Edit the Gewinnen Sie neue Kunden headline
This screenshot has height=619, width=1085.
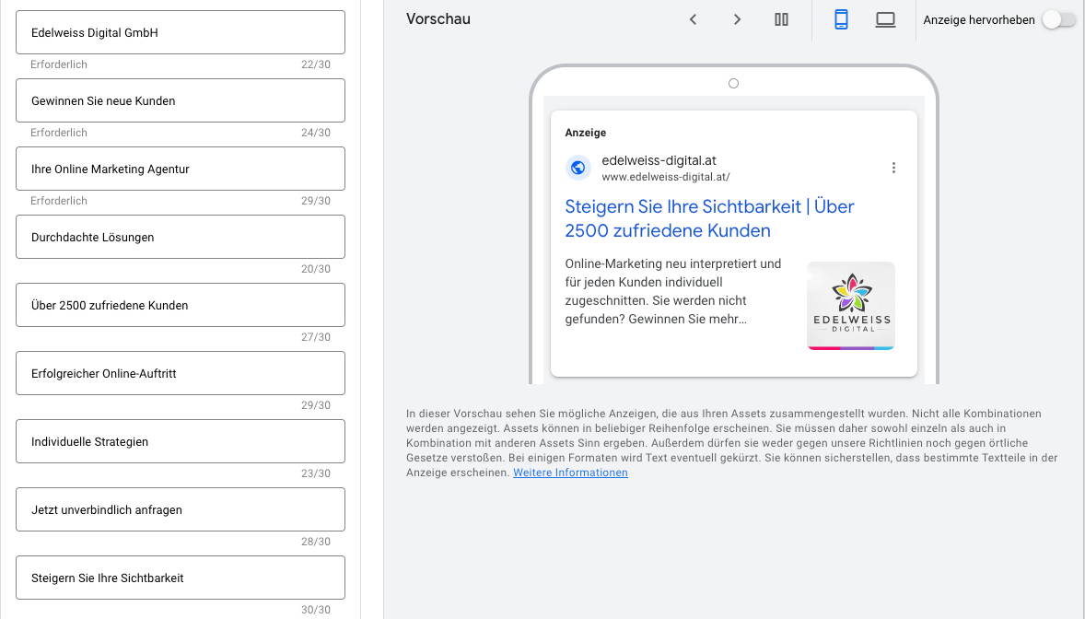click(181, 100)
